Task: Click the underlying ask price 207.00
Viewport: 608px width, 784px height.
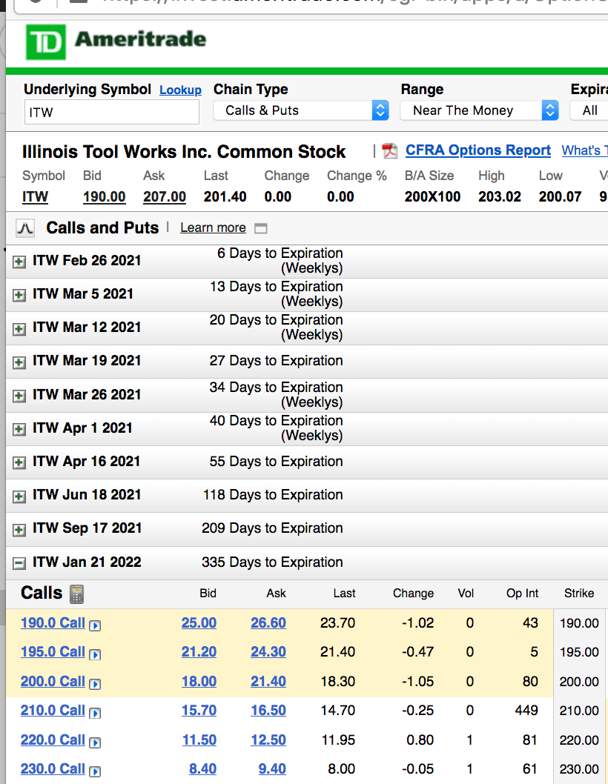Action: (165, 197)
